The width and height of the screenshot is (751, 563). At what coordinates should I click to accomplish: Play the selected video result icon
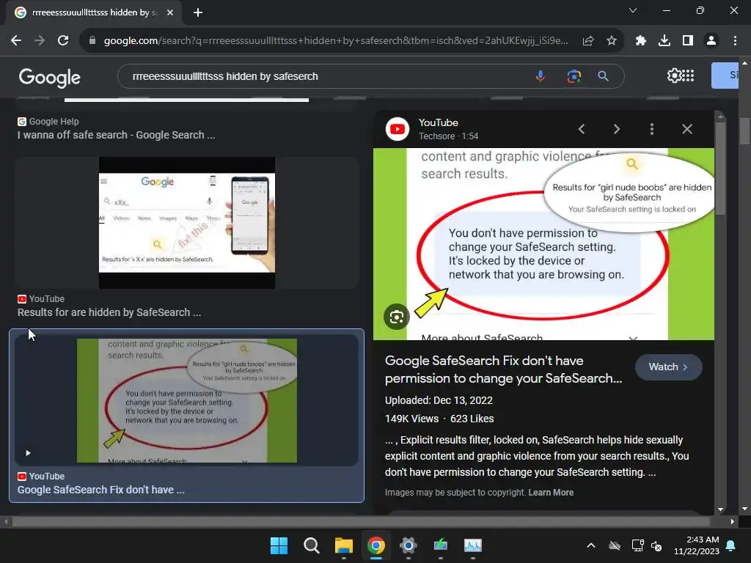tap(29, 453)
